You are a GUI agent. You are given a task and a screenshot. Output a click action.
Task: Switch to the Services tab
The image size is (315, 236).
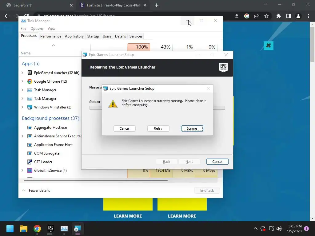pyautogui.click(x=136, y=36)
